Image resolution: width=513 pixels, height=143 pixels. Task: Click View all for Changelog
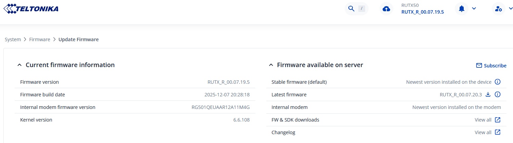tap(483, 132)
